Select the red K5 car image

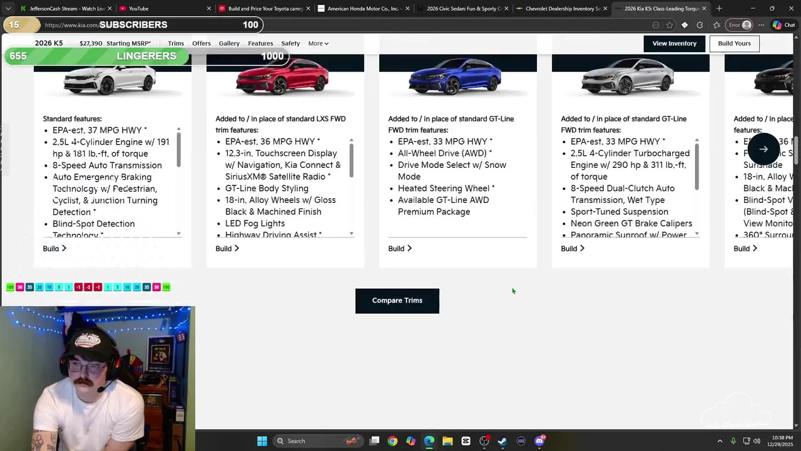point(283,76)
